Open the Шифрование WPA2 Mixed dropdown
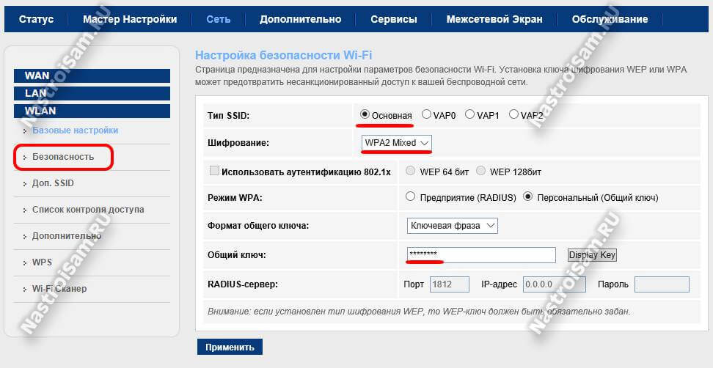Screen dimensions: 713x368 click(x=397, y=143)
